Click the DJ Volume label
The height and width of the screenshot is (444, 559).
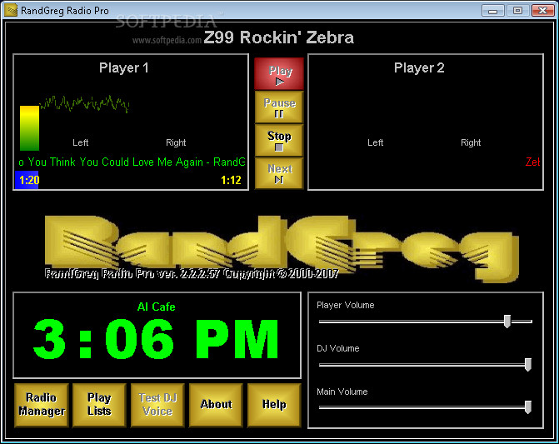click(x=338, y=348)
